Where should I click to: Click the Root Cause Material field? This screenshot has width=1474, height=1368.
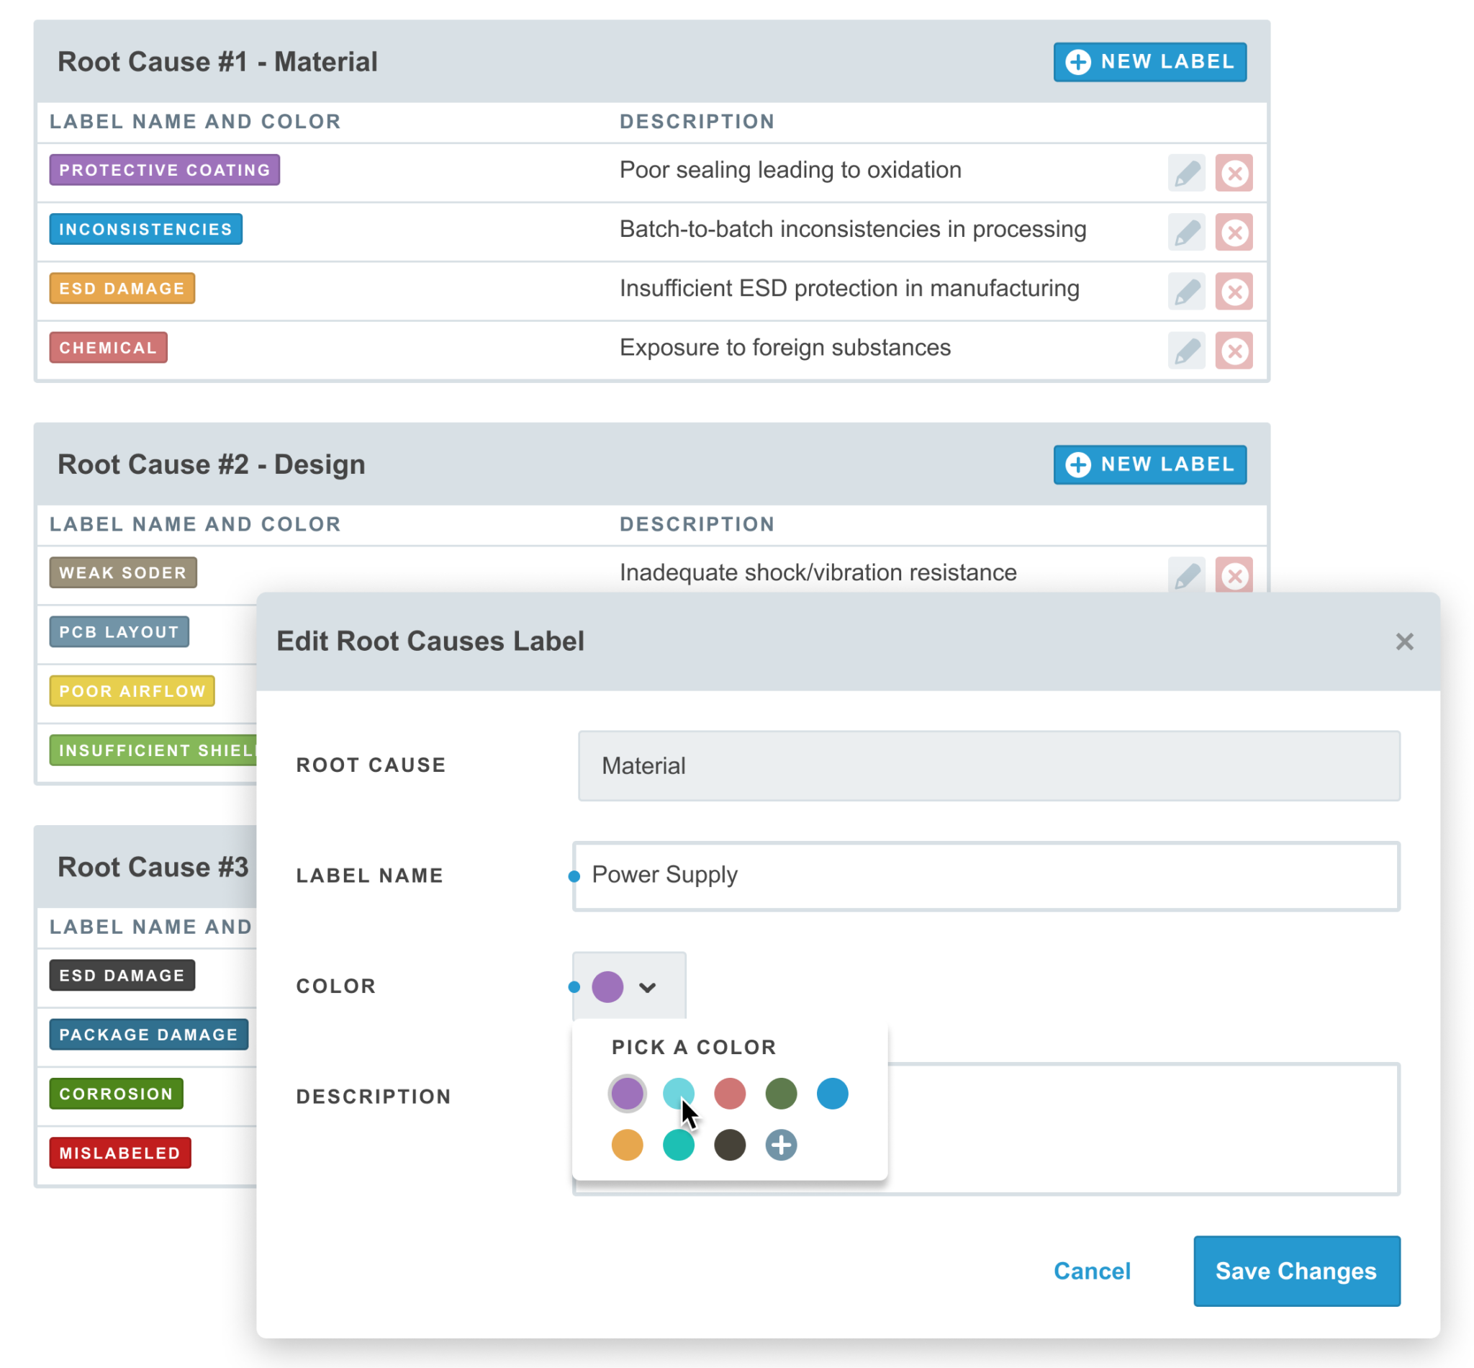989,765
